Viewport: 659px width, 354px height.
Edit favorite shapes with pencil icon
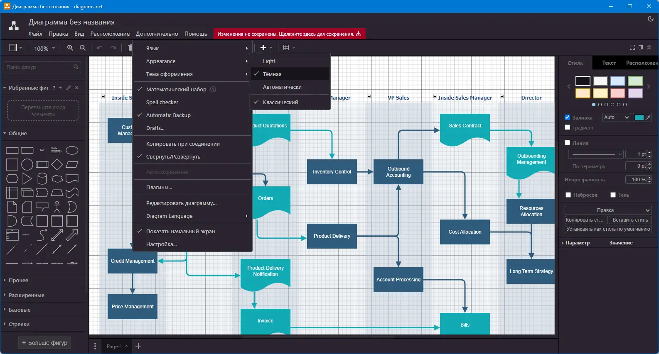[x=69, y=88]
